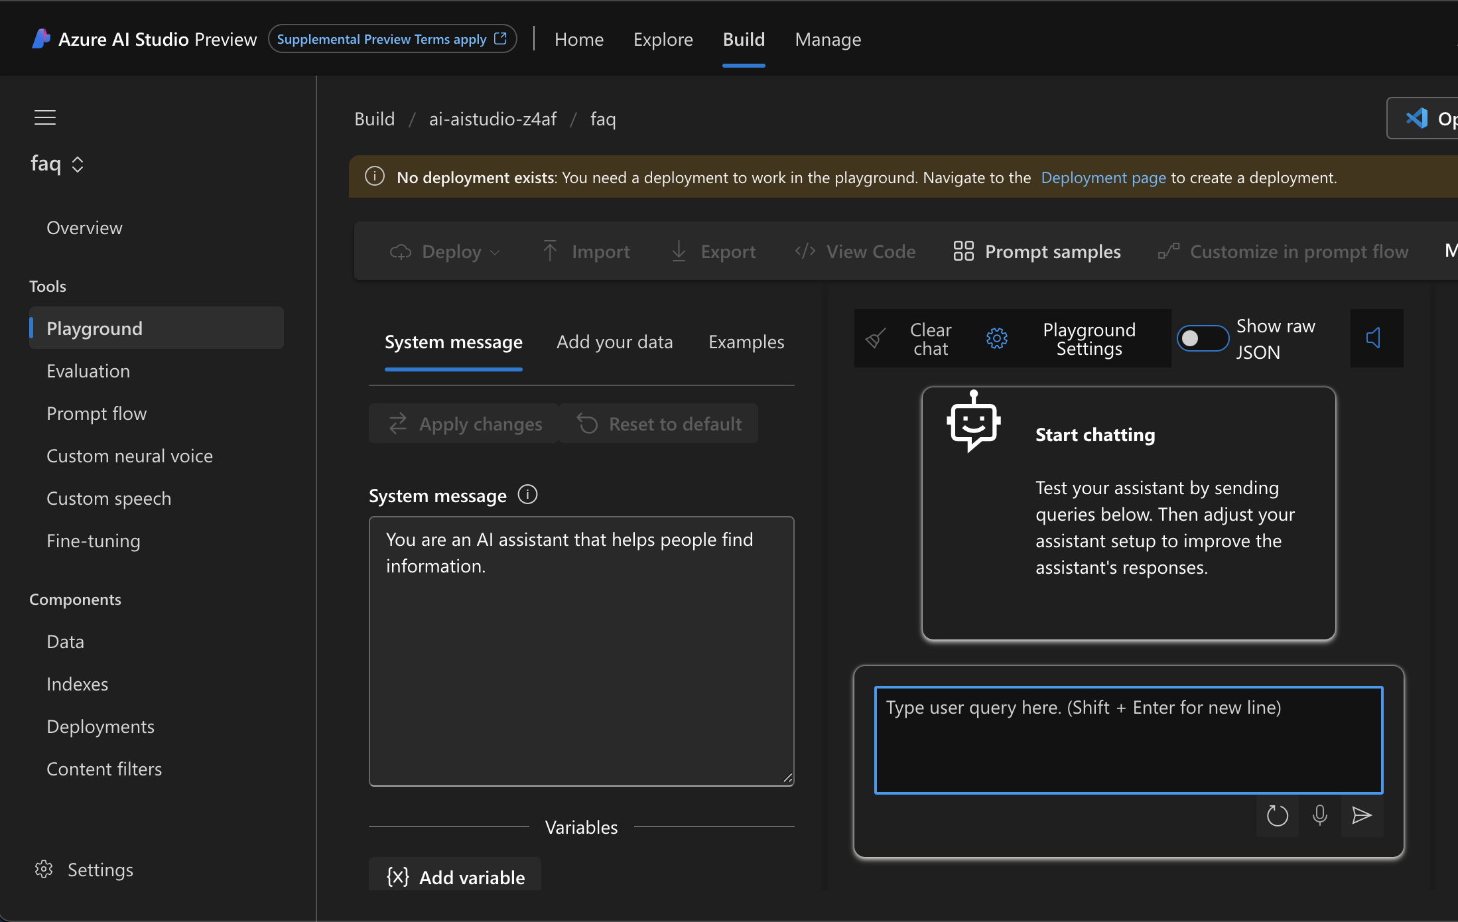
Task: Select the Add your data tab
Action: click(615, 341)
